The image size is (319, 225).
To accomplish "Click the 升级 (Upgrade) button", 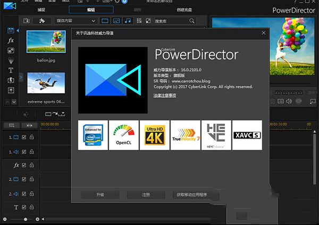I will pos(100,195).
